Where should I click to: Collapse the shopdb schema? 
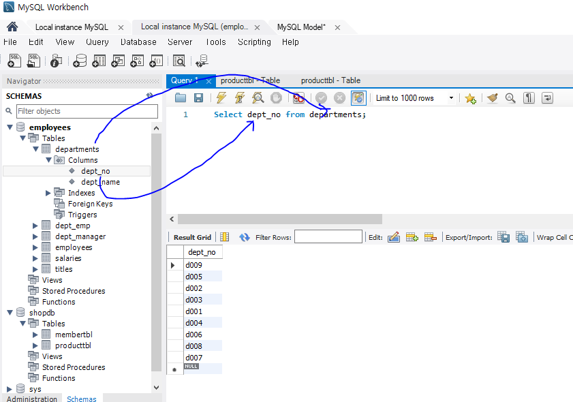10,313
